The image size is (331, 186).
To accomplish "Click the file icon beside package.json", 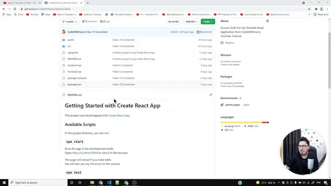I will [64, 84].
